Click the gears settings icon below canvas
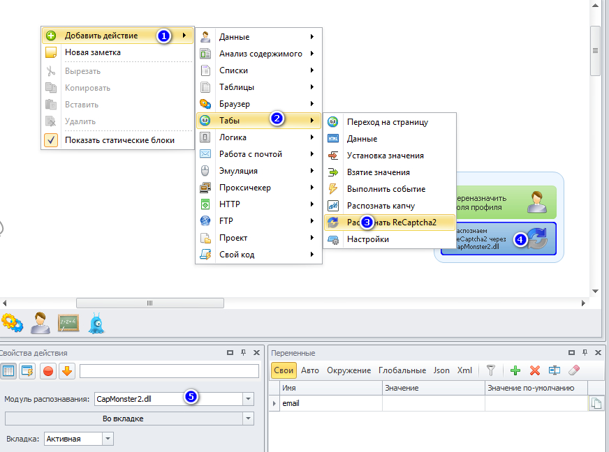Viewport: 609px width, 452px height. [12, 323]
